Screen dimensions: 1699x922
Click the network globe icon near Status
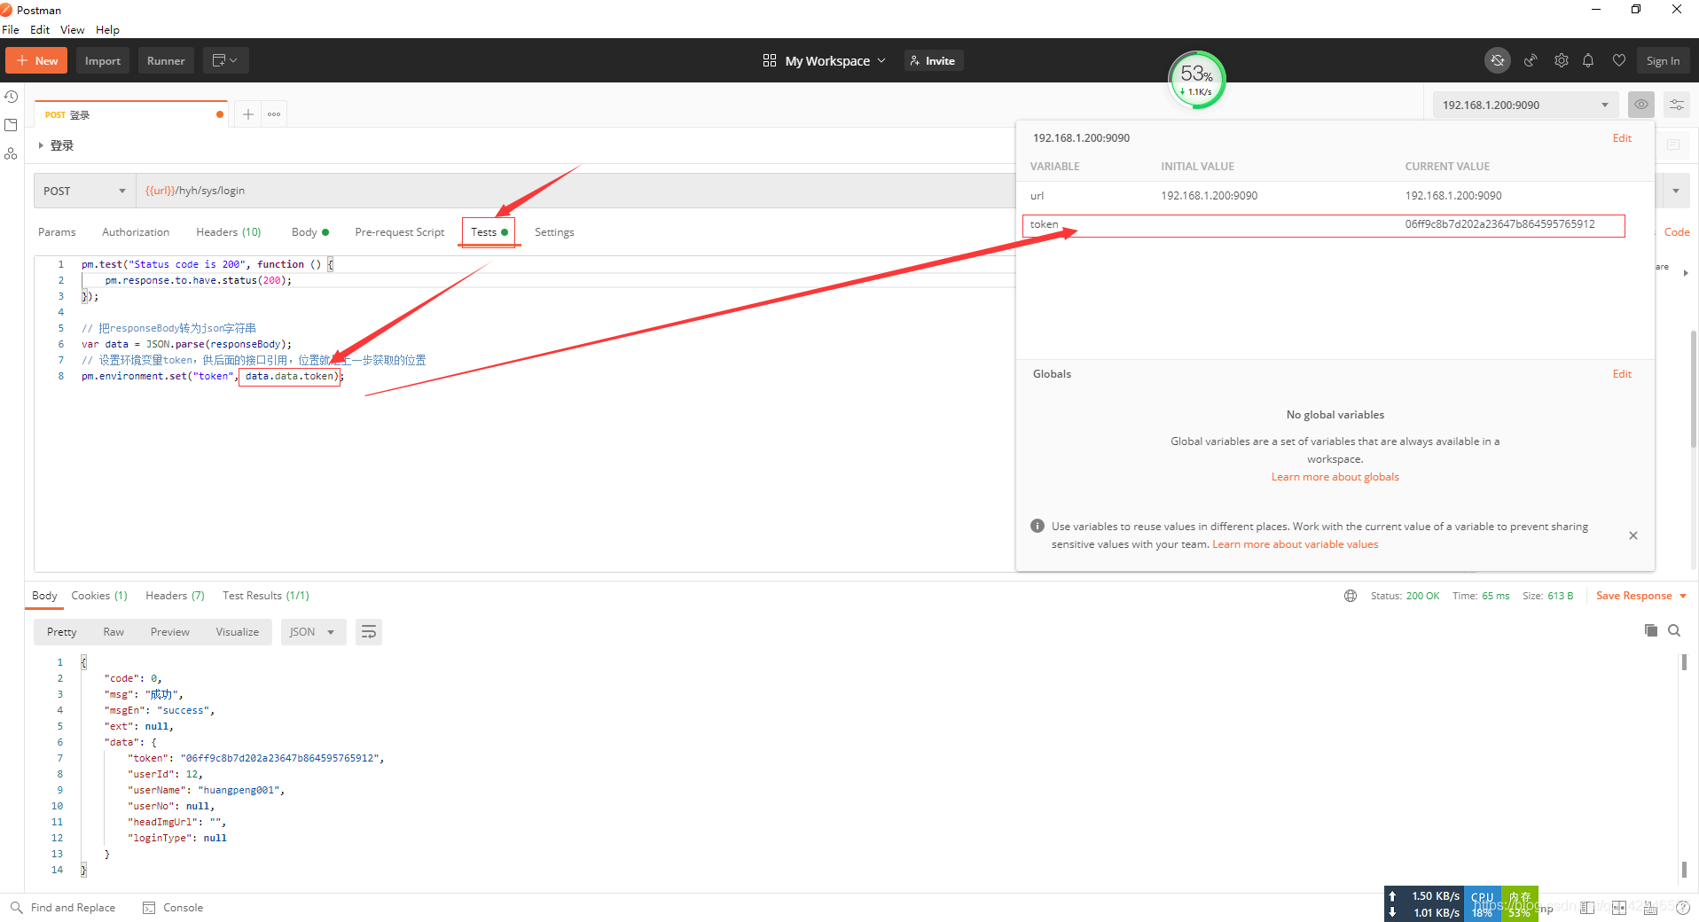click(x=1351, y=596)
